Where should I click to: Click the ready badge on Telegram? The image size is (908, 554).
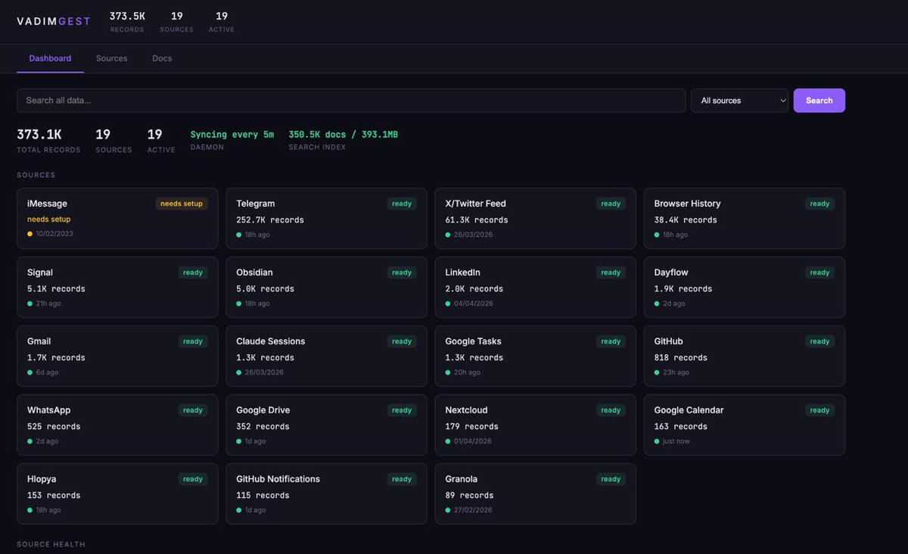click(402, 204)
